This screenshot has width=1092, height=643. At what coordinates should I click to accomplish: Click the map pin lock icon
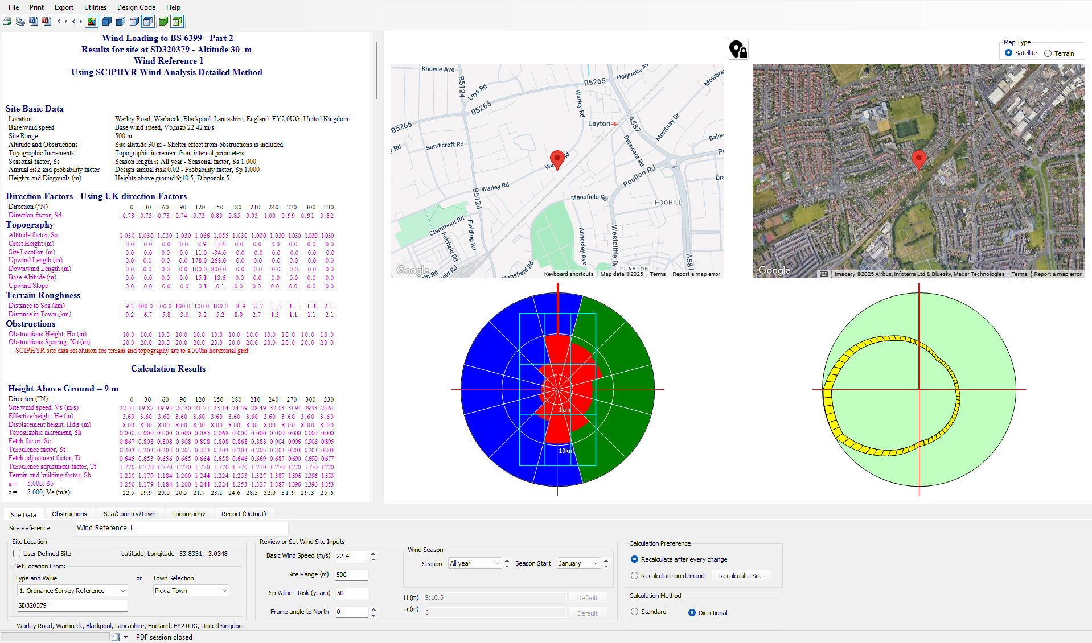click(738, 50)
